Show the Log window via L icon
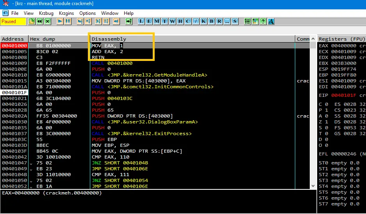 (x=141, y=21)
